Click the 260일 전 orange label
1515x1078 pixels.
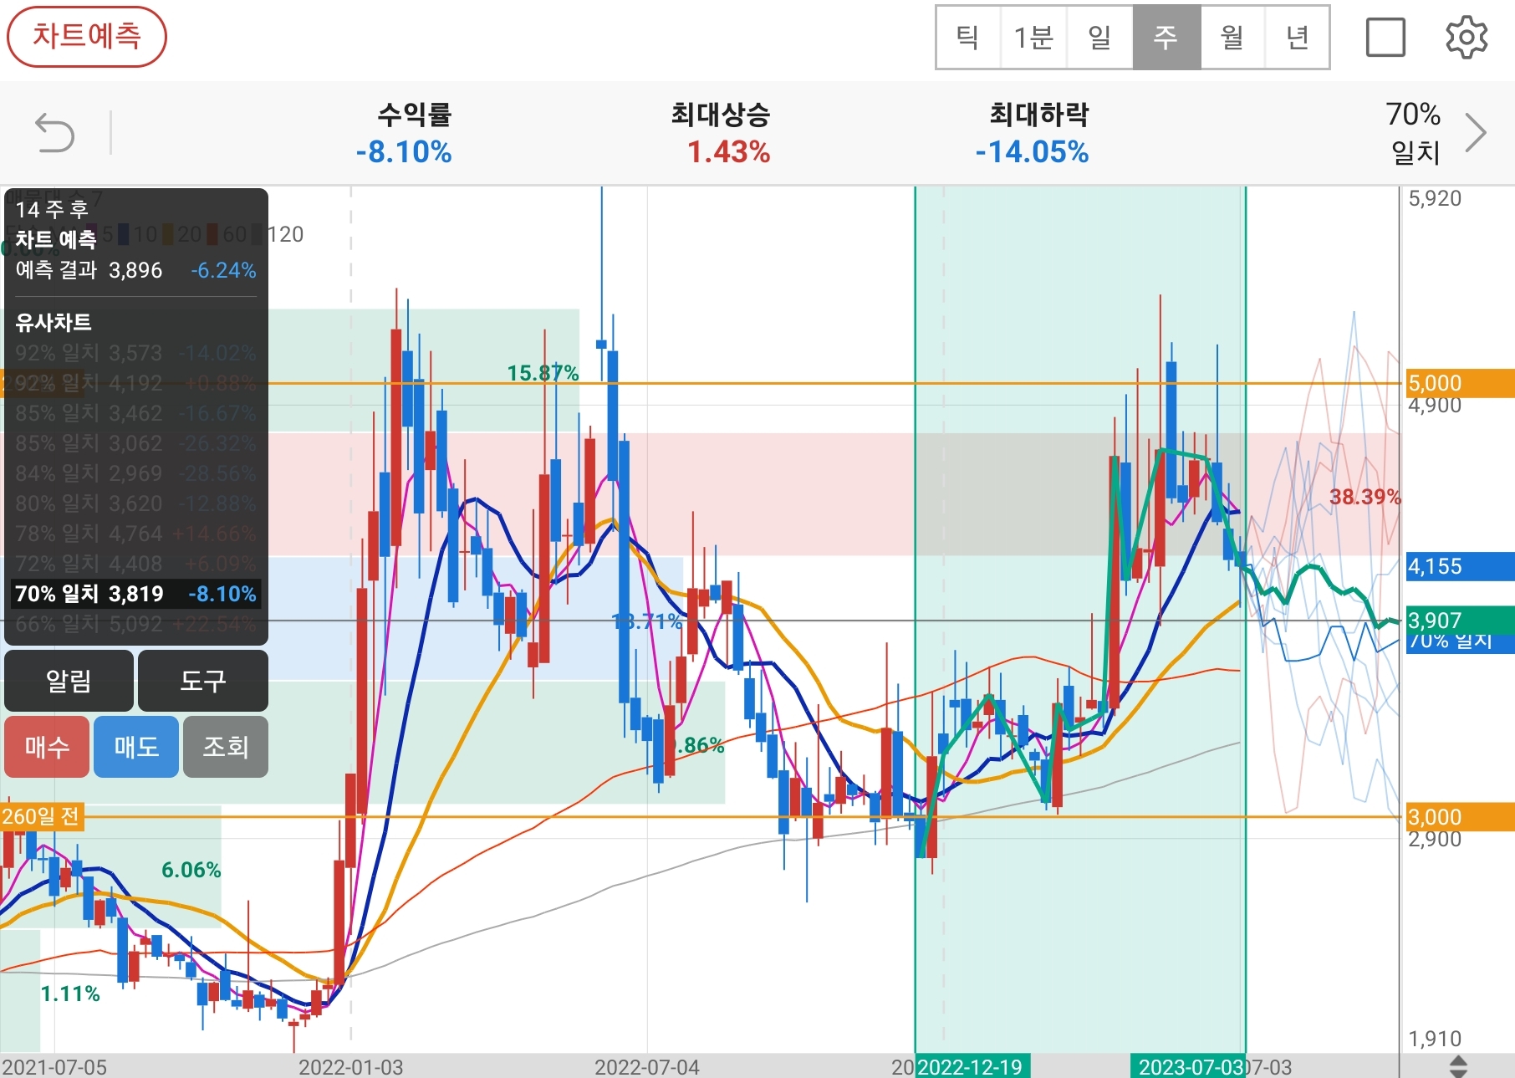[42, 816]
